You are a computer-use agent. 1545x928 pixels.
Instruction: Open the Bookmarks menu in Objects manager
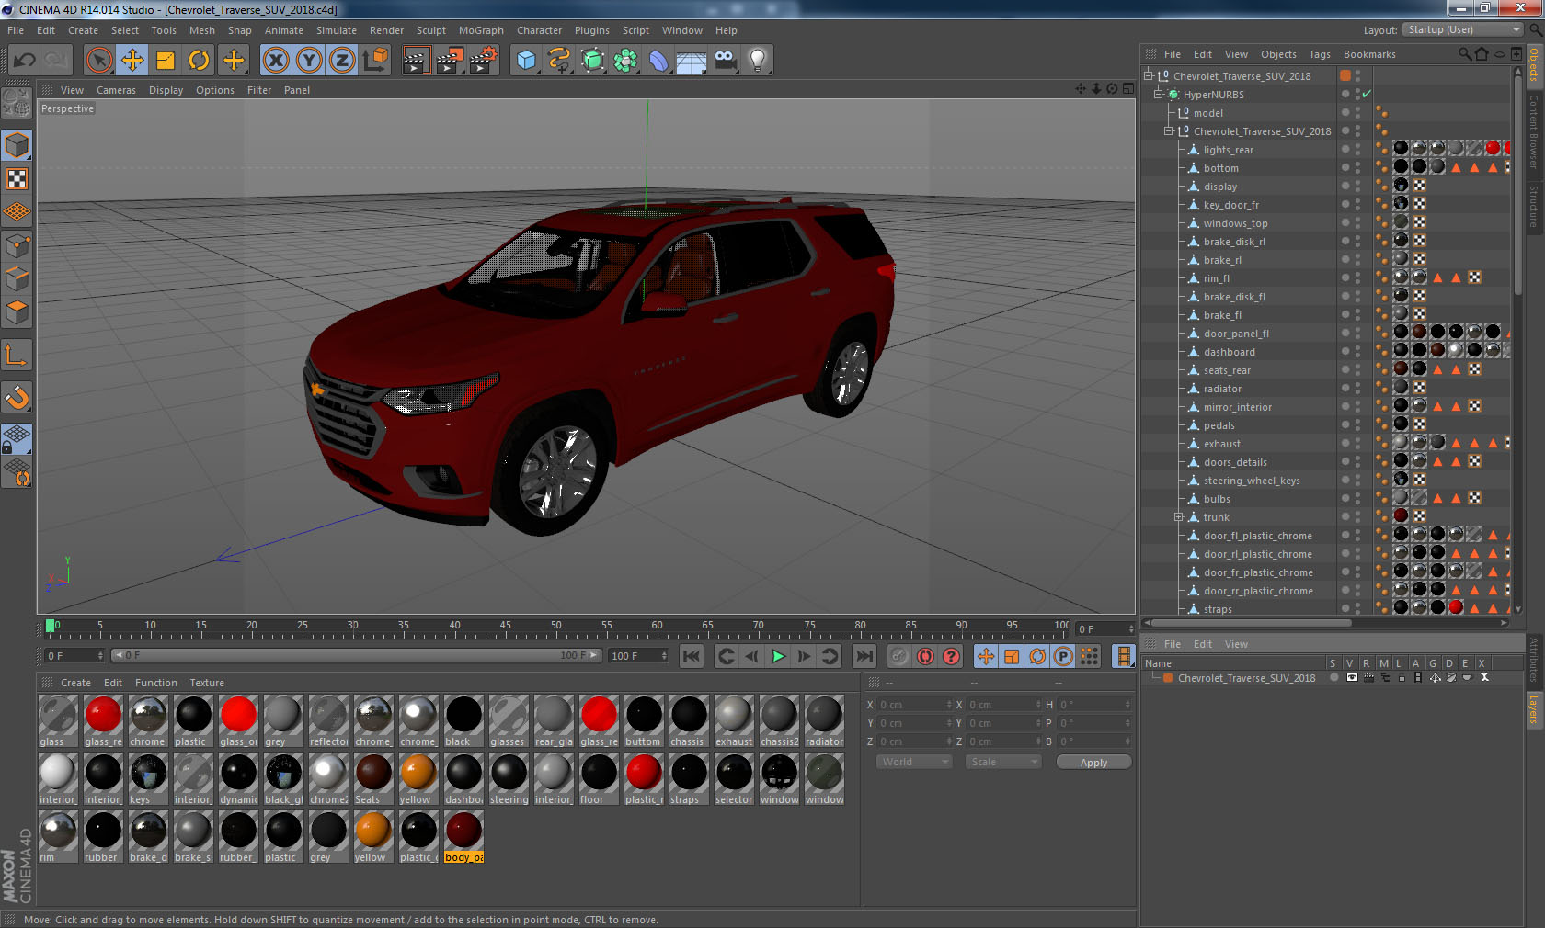(1369, 54)
